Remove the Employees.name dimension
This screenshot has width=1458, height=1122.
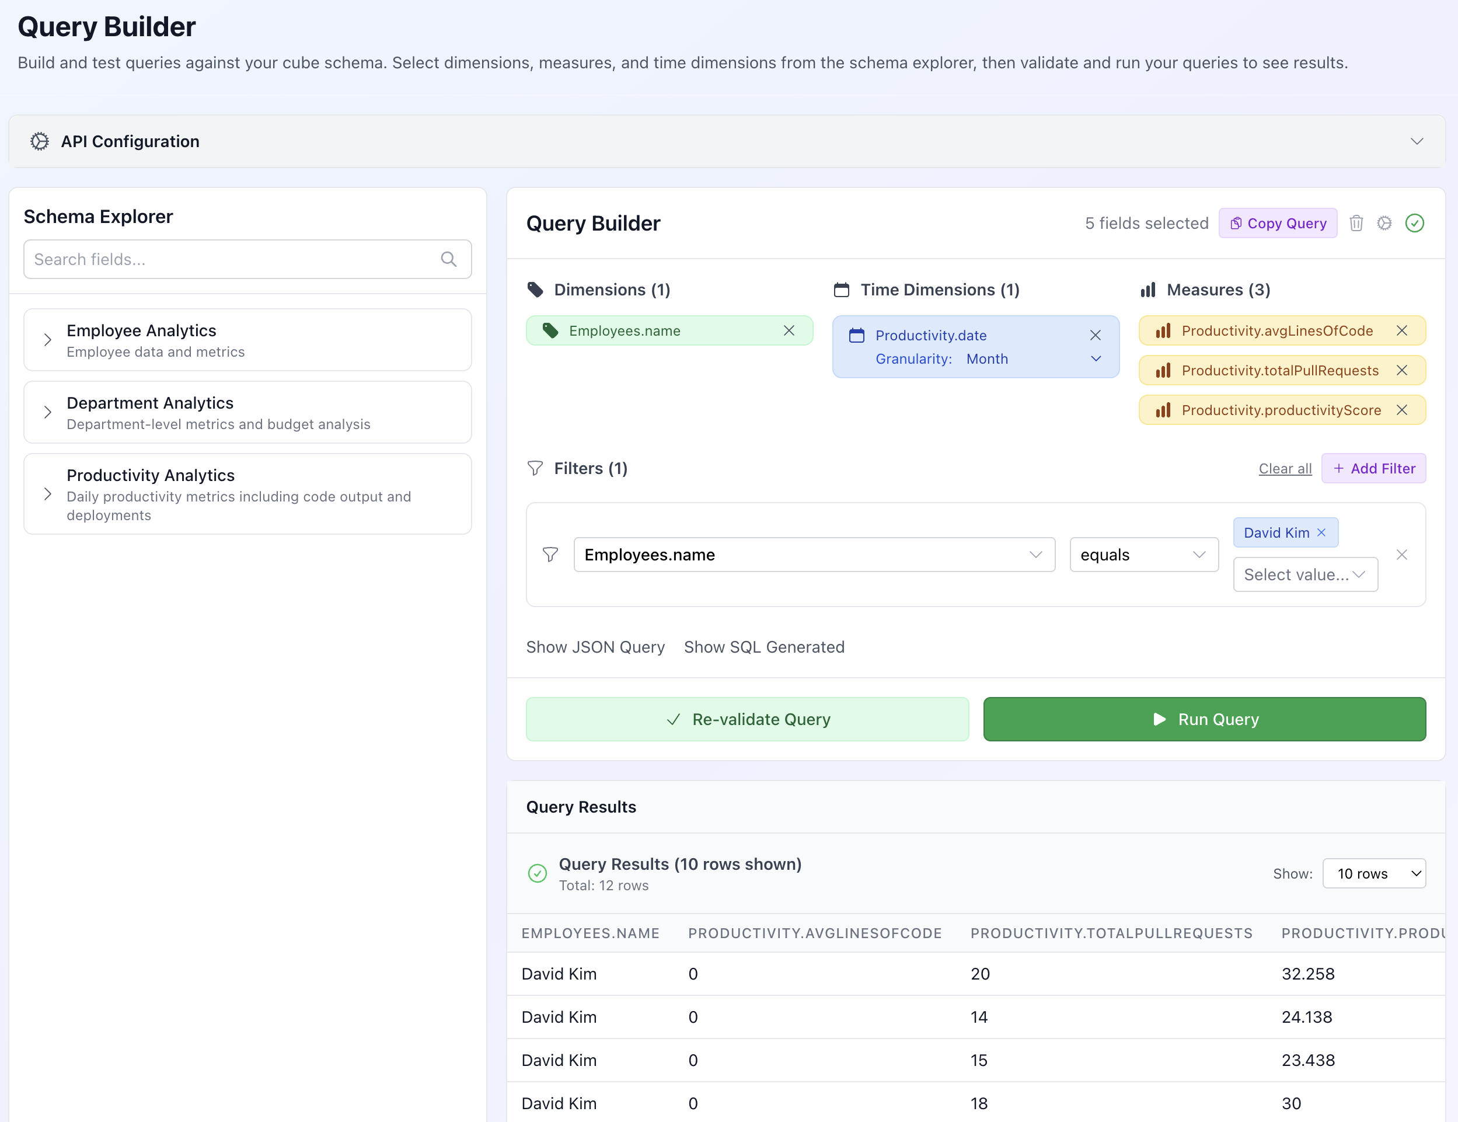(789, 330)
